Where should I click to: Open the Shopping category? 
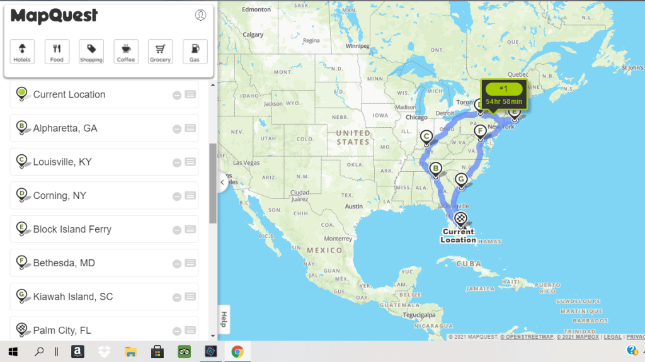91,52
